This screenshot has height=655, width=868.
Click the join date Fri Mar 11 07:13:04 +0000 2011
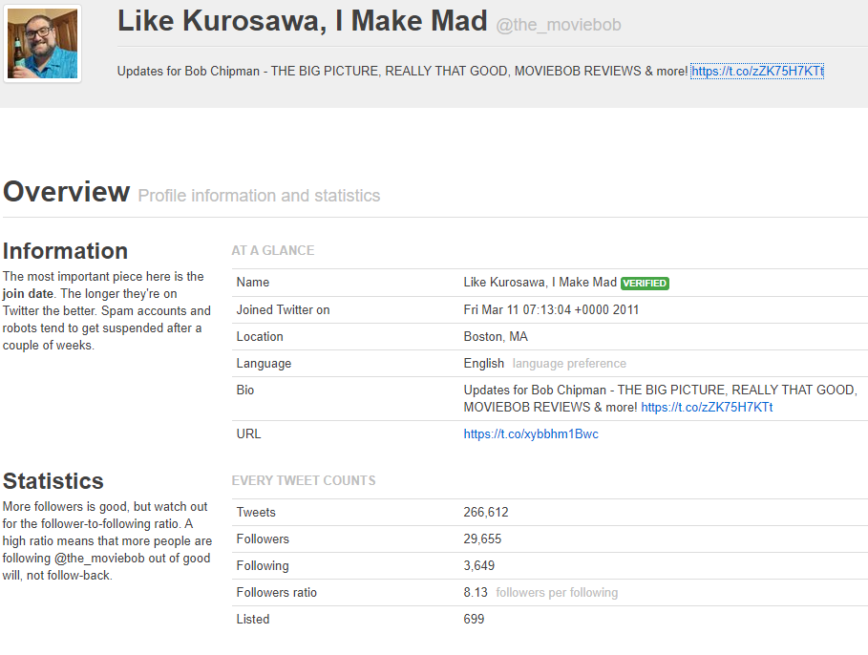(x=551, y=310)
